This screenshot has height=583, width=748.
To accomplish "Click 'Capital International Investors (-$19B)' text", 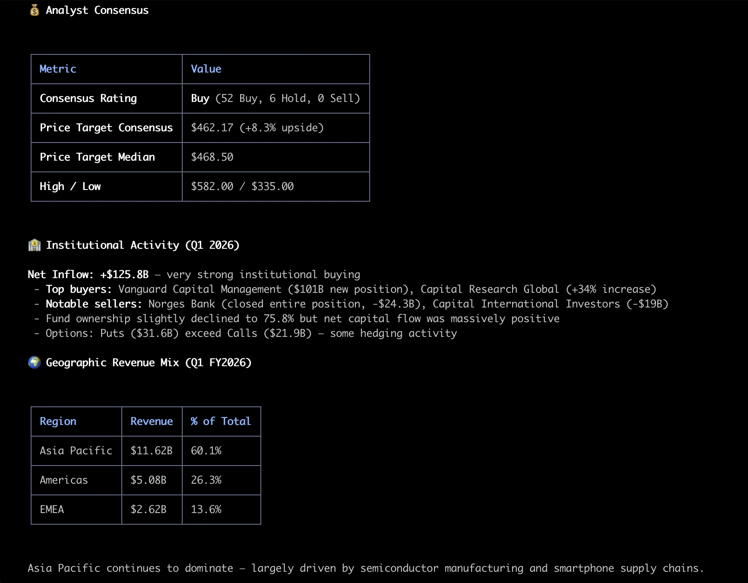I will pyautogui.click(x=551, y=304).
